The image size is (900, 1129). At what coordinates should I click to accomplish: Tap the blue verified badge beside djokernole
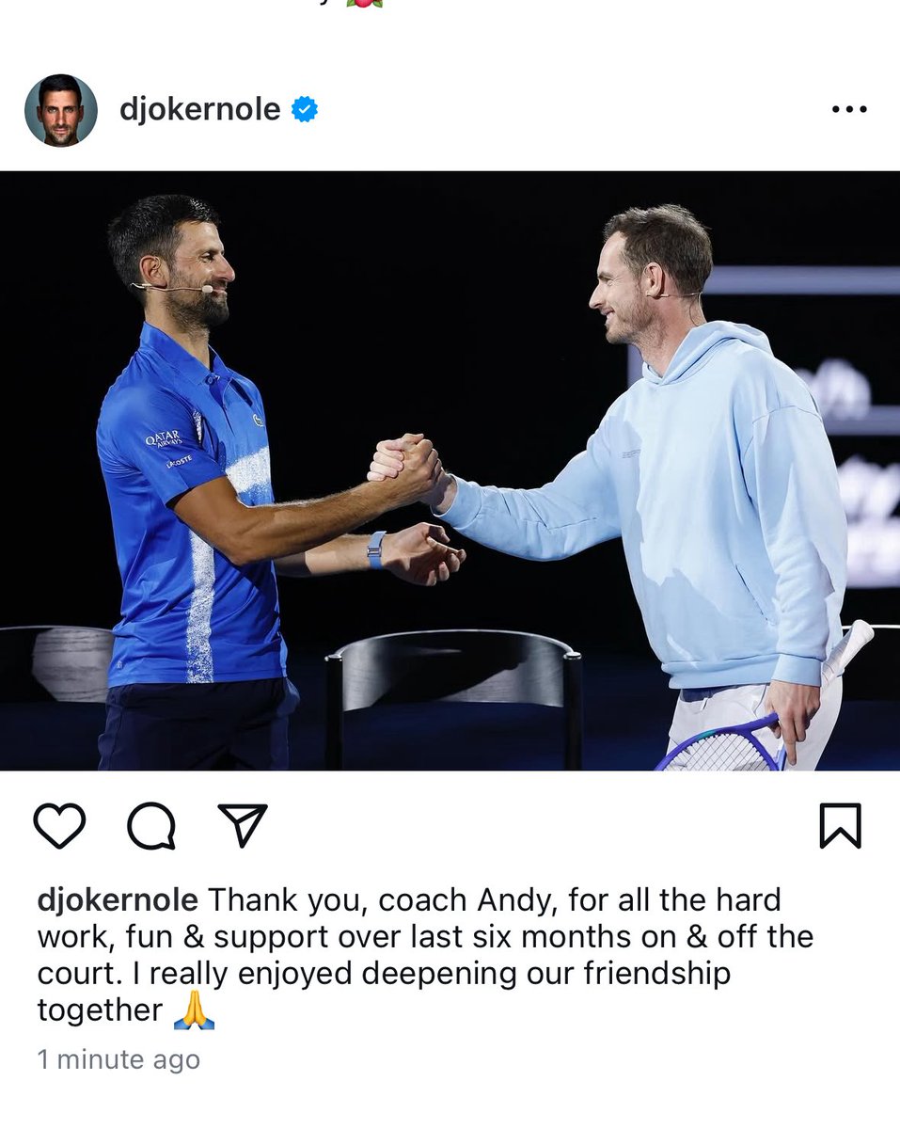304,110
